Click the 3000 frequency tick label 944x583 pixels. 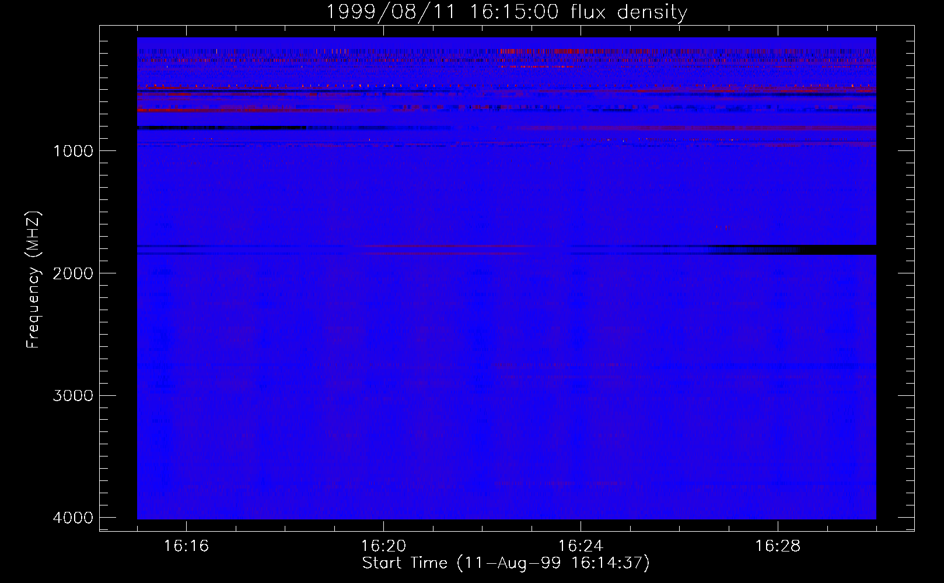pos(73,396)
